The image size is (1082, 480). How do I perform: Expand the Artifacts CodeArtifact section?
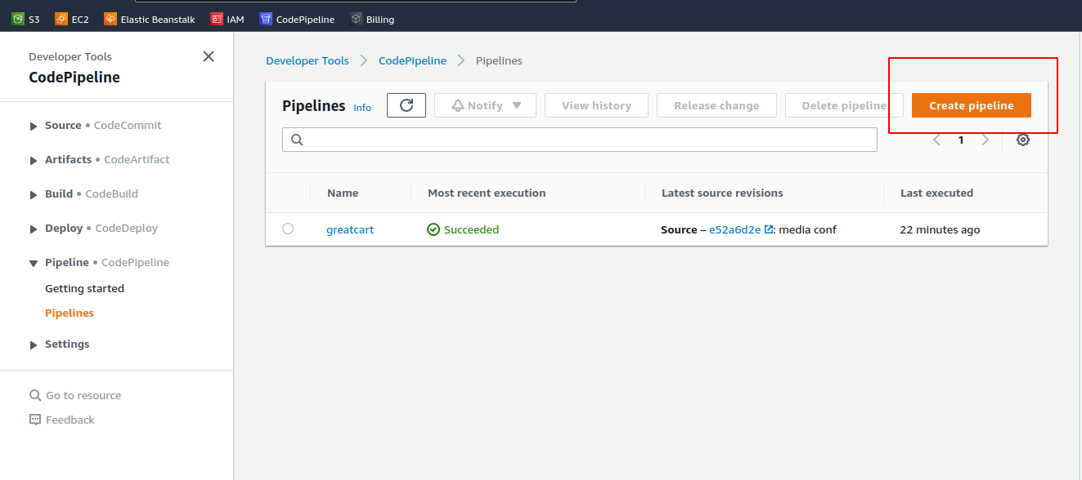pos(34,160)
